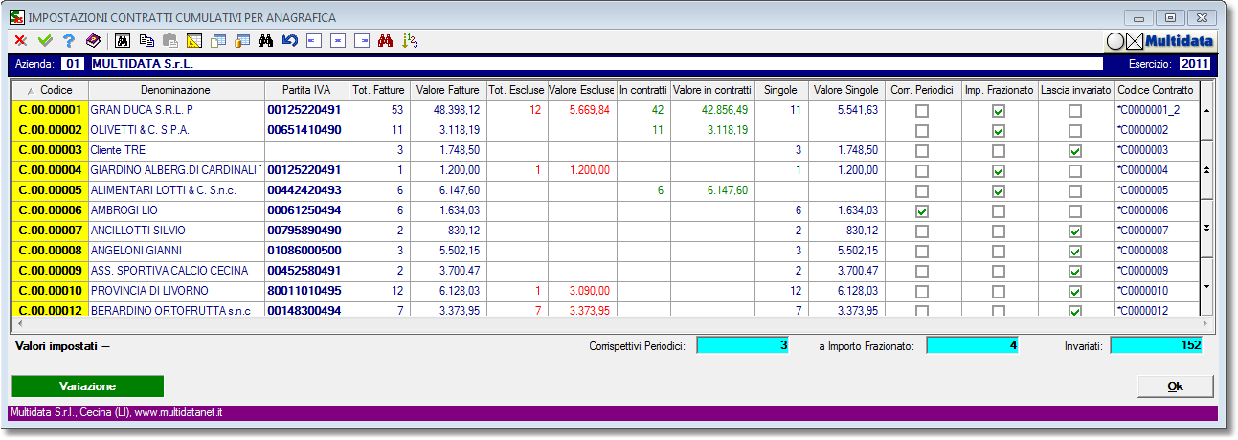Select contract code *C0000005
This screenshot has height=440, width=1238.
pyautogui.click(x=1156, y=191)
